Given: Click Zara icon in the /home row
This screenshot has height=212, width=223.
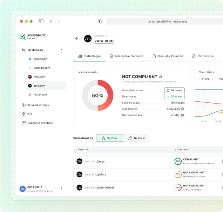Looking at the screenshot, I should pyautogui.click(x=80, y=161).
